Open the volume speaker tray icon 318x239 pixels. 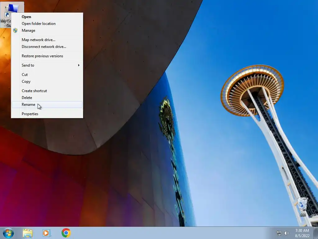(x=287, y=233)
